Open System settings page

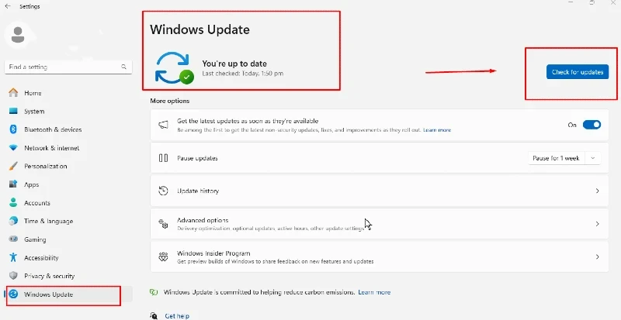click(68, 111)
